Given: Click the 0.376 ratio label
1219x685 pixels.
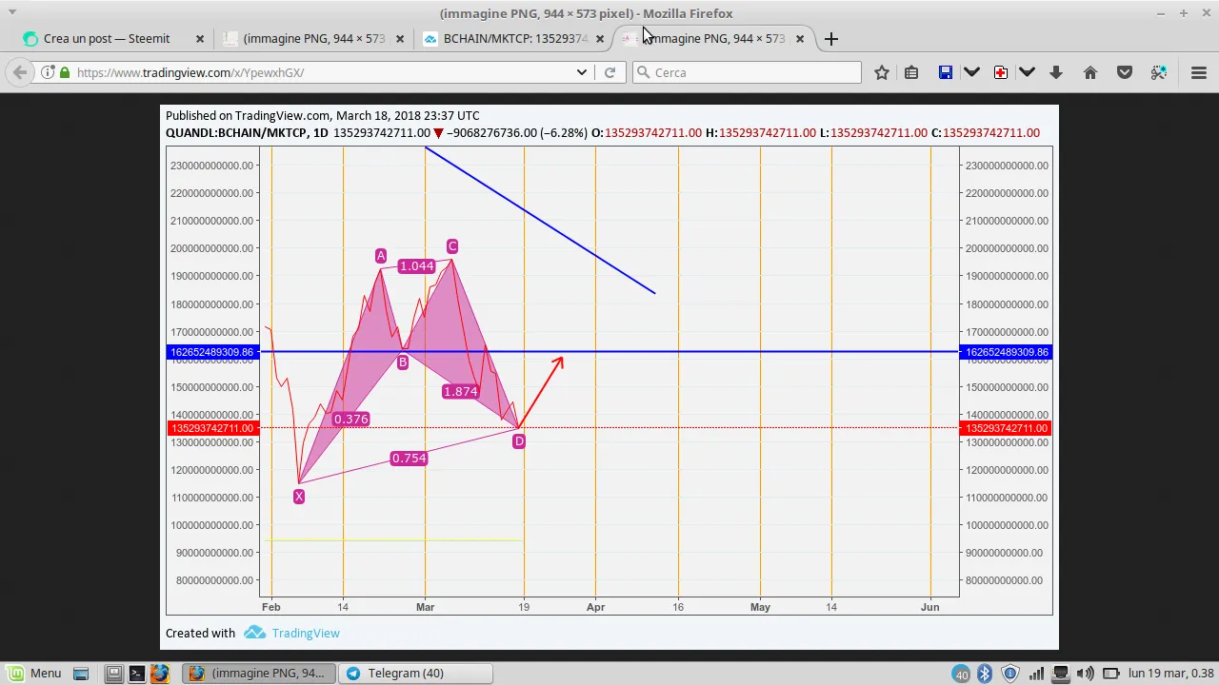Looking at the screenshot, I should [350, 420].
